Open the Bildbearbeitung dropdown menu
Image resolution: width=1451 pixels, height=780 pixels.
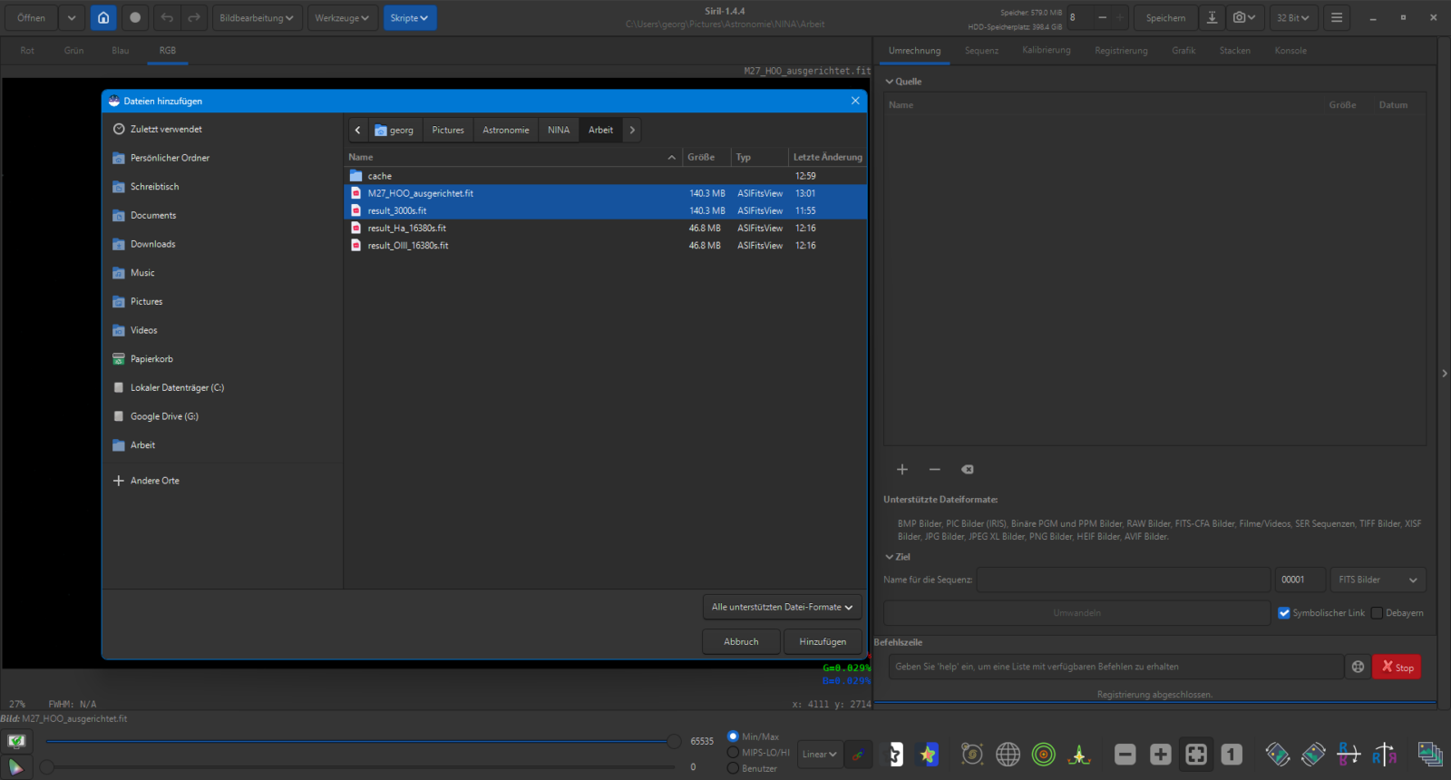tap(257, 18)
